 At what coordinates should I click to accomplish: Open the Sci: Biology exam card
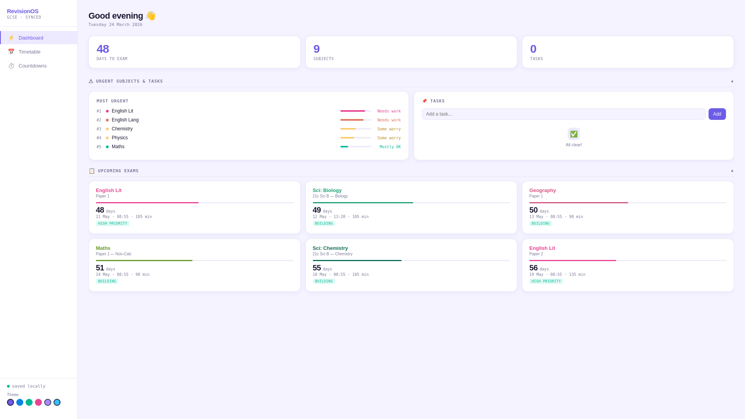pos(411,207)
